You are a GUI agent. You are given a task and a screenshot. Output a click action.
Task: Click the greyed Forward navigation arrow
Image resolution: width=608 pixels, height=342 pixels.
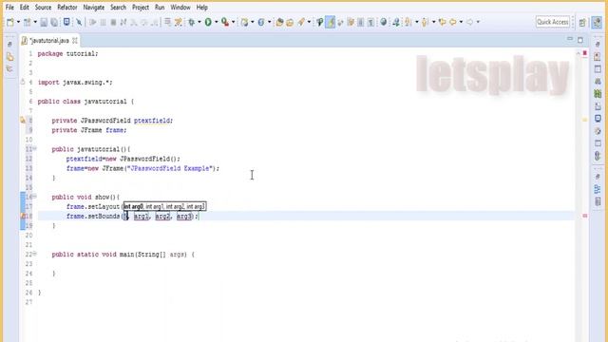(x=469, y=22)
